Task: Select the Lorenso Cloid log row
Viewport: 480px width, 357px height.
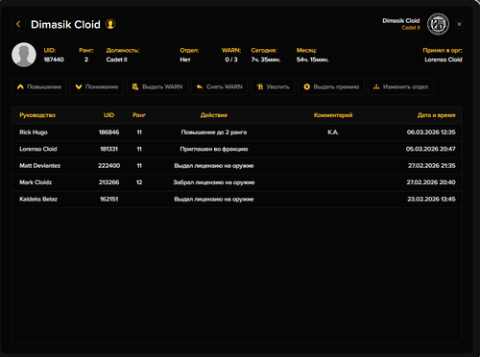Action: coord(237,149)
